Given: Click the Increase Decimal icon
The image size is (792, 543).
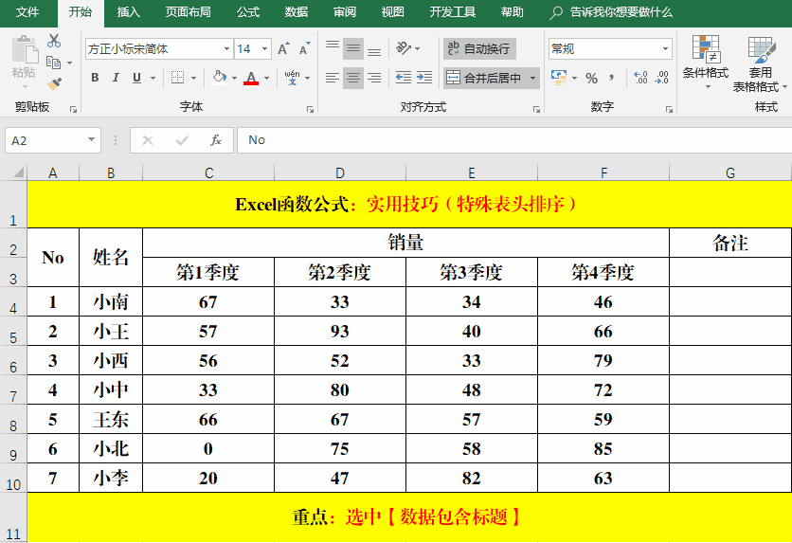Looking at the screenshot, I should [639, 78].
